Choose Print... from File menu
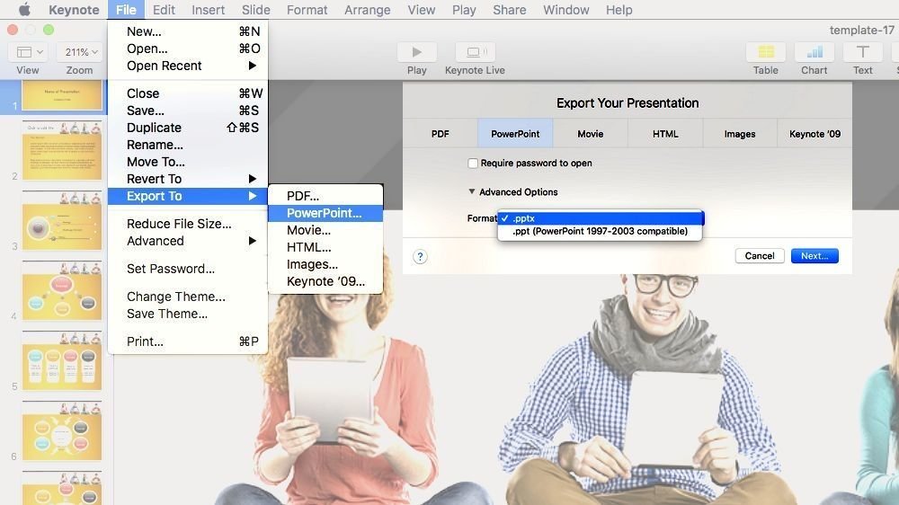The height and width of the screenshot is (505, 899). [188, 341]
